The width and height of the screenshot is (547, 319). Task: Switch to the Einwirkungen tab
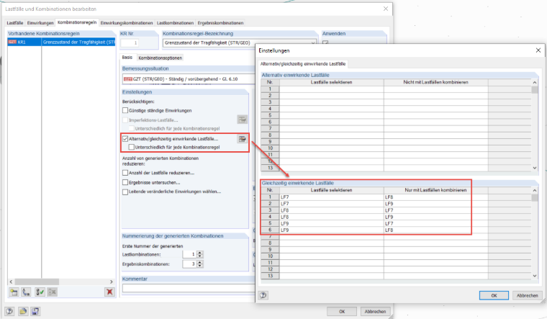tap(40, 23)
